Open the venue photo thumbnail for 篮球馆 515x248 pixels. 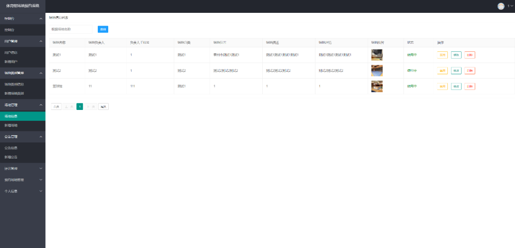[377, 86]
